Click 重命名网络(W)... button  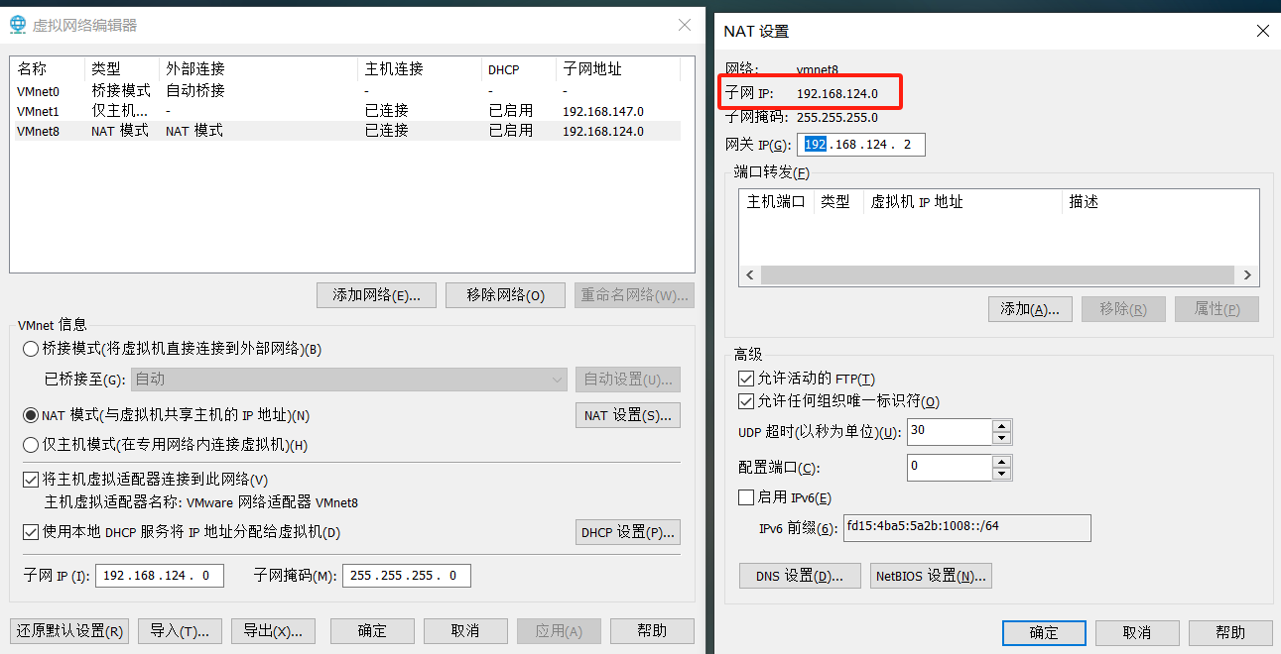[x=634, y=295]
